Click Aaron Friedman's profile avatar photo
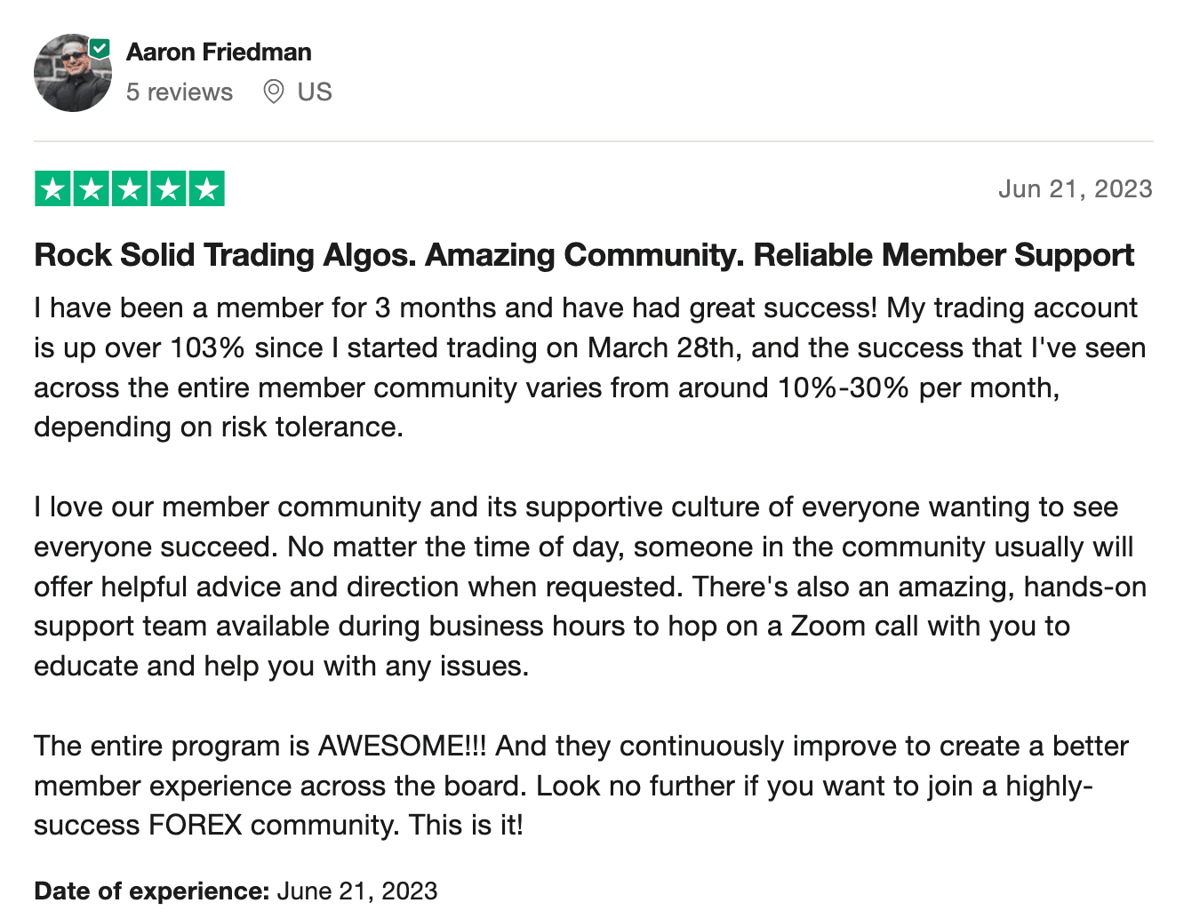 pyautogui.click(x=72, y=74)
